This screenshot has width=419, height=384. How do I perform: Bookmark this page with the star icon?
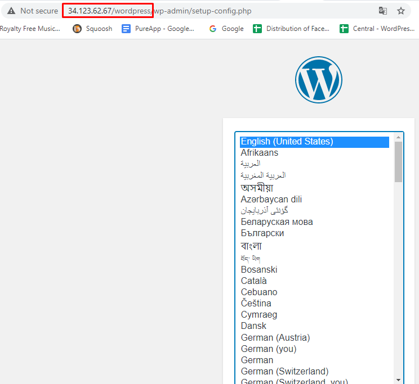(x=400, y=11)
